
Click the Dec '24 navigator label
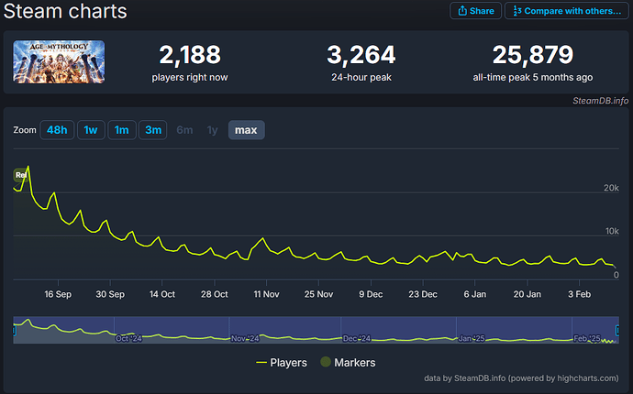tap(357, 338)
